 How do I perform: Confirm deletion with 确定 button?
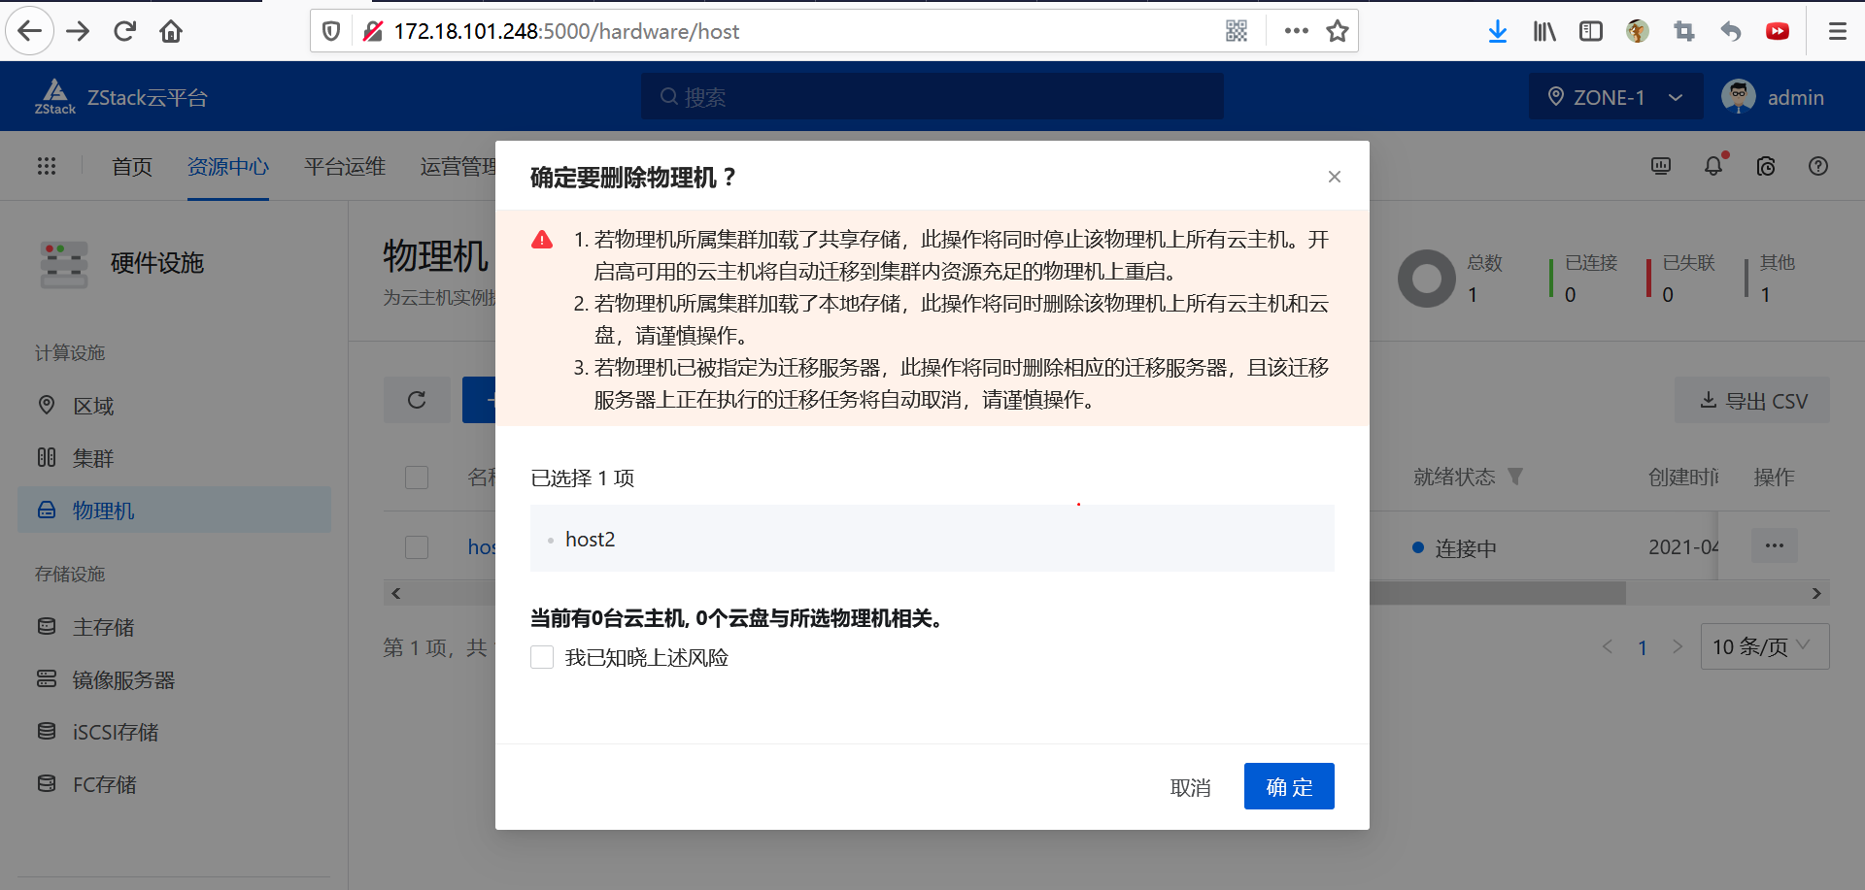1289,786
